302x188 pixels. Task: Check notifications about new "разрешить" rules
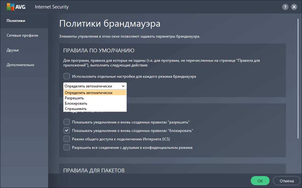point(67,122)
